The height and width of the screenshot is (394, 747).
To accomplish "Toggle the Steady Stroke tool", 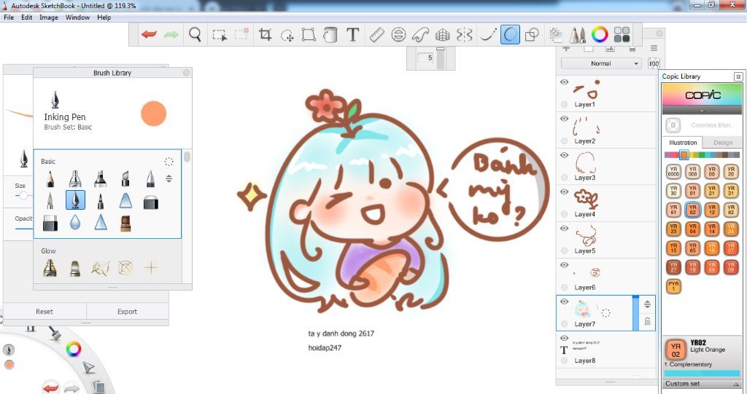I will click(487, 34).
